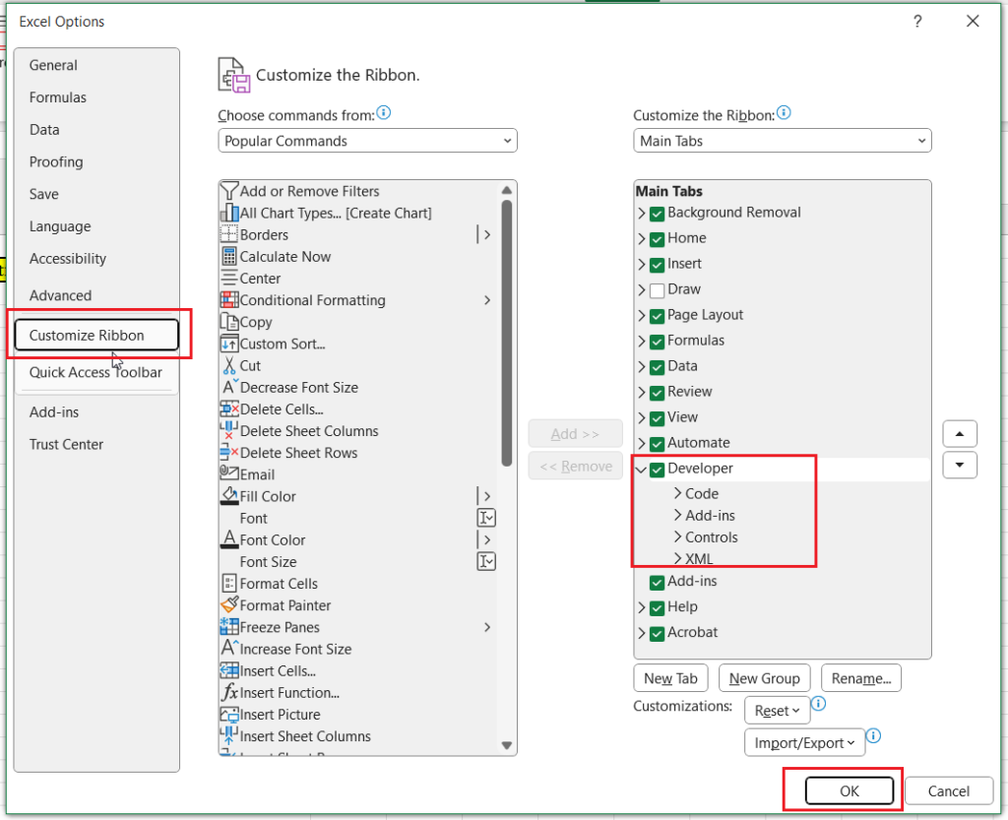Select the Format Painter brush icon
Image resolution: width=1008 pixels, height=820 pixels.
coord(229,605)
